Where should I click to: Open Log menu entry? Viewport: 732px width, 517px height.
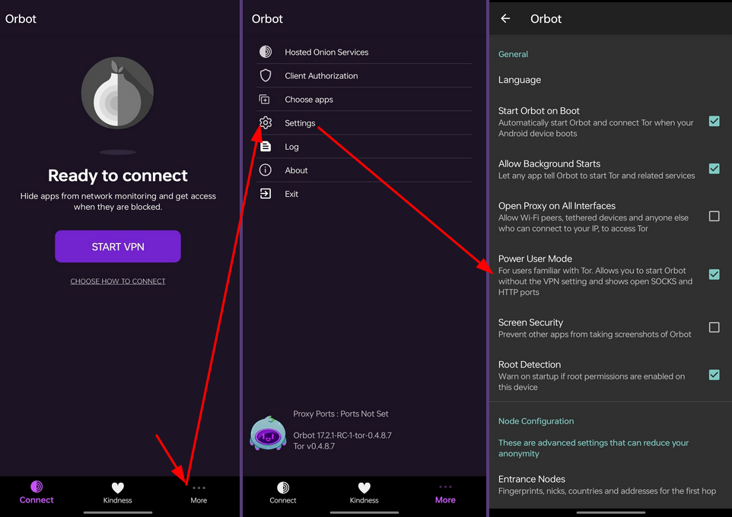(x=364, y=147)
